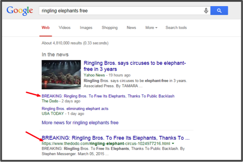Image resolution: width=243 pixels, height=162 pixels.
Task: Click the 'Stephen Messenger. March 05, 2015' snippet
Action: 75,154
